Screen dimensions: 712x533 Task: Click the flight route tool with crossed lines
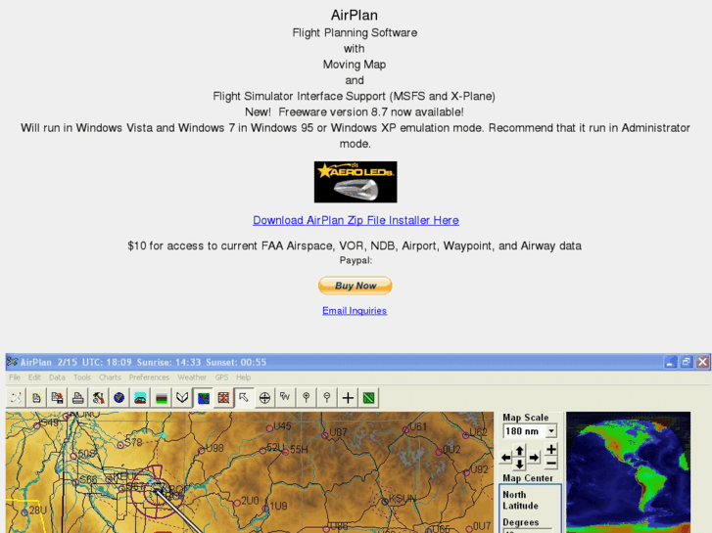pos(16,398)
